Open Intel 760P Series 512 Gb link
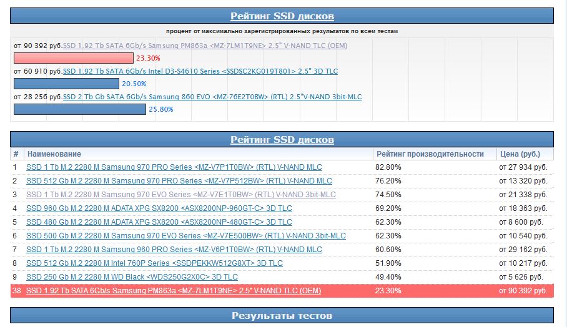This screenshot has width=567, height=327. click(x=154, y=263)
